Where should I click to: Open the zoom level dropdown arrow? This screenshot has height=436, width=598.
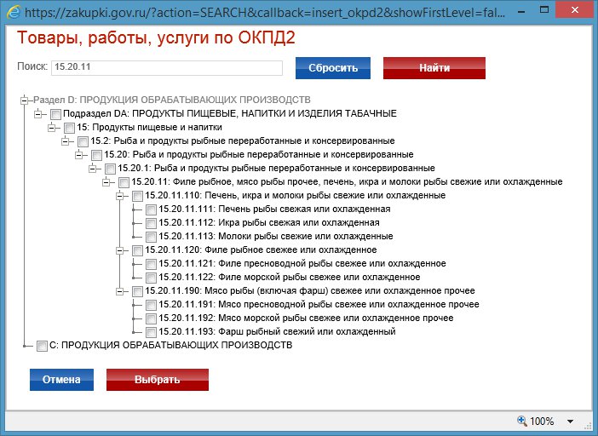click(570, 421)
